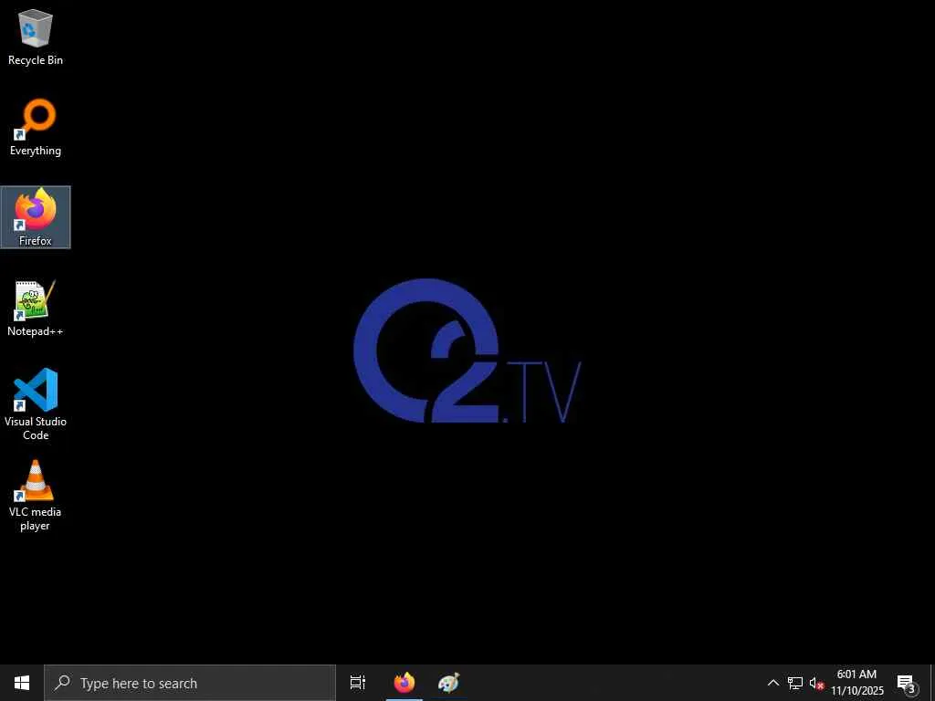Click the 'Visual Studio Code' label text
This screenshot has height=701, width=935.
(36, 428)
